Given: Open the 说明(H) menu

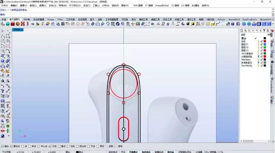Looking at the screenshot, I should [x=205, y=6].
